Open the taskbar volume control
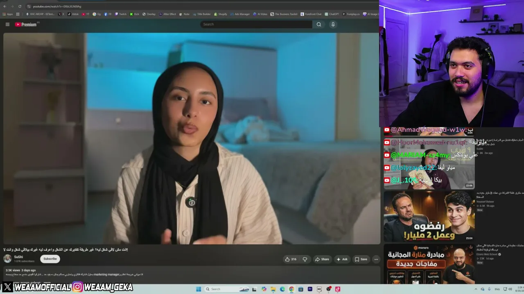524x294 pixels. tap(510, 289)
